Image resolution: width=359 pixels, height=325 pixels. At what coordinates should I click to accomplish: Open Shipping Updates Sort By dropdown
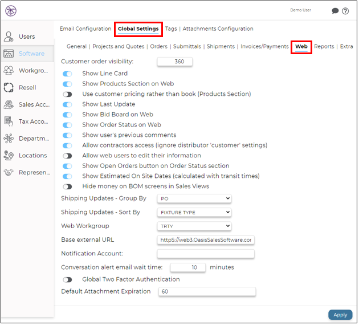pyautogui.click(x=194, y=212)
